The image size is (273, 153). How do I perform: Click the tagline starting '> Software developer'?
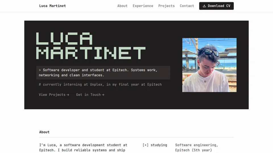[x=103, y=73]
